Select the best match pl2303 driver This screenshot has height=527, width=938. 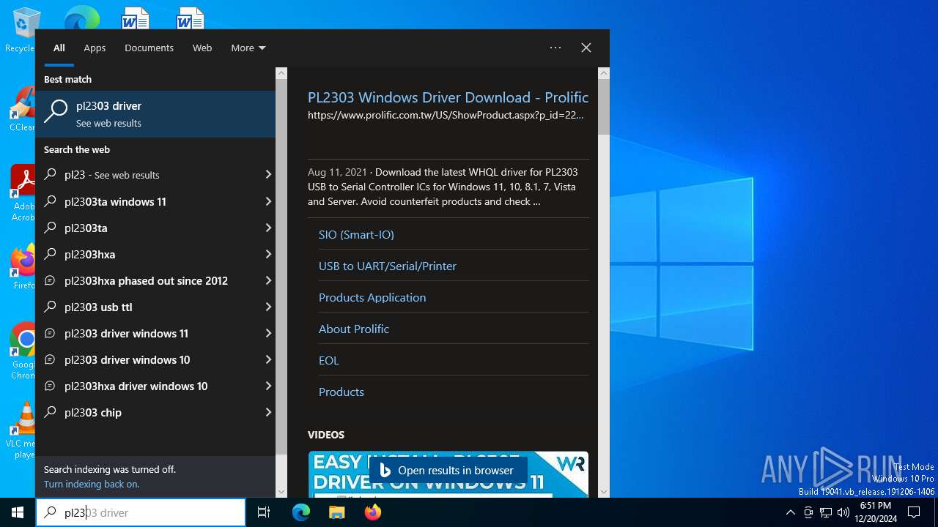155,114
